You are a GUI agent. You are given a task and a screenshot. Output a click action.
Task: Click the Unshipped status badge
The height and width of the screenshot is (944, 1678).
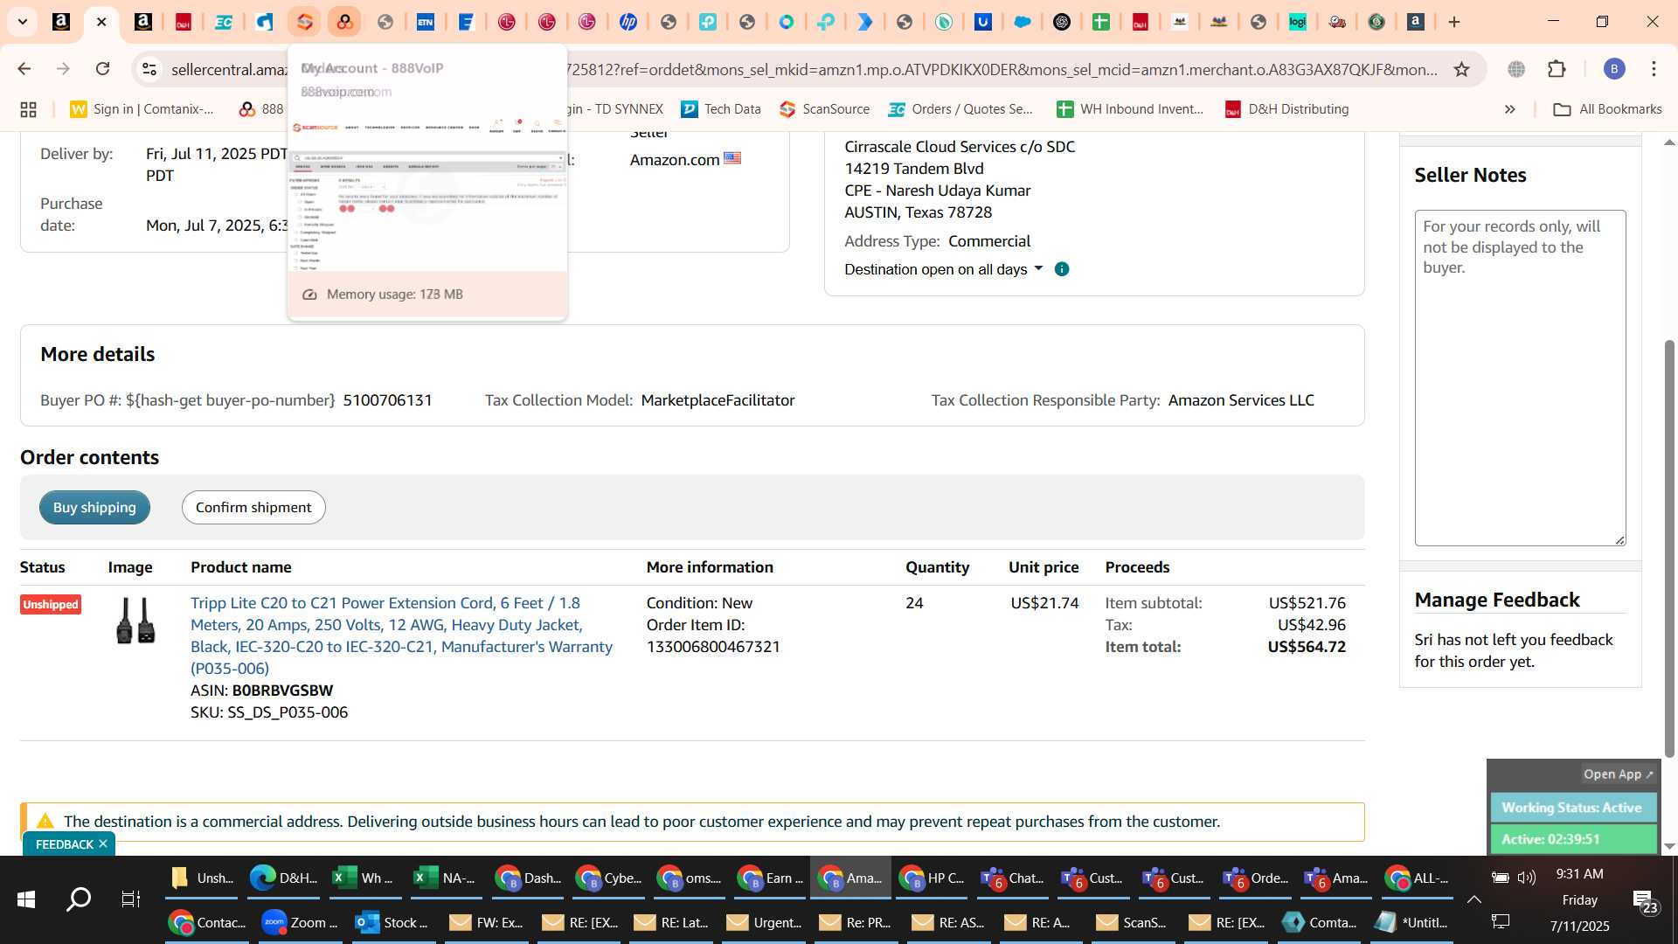[51, 605]
